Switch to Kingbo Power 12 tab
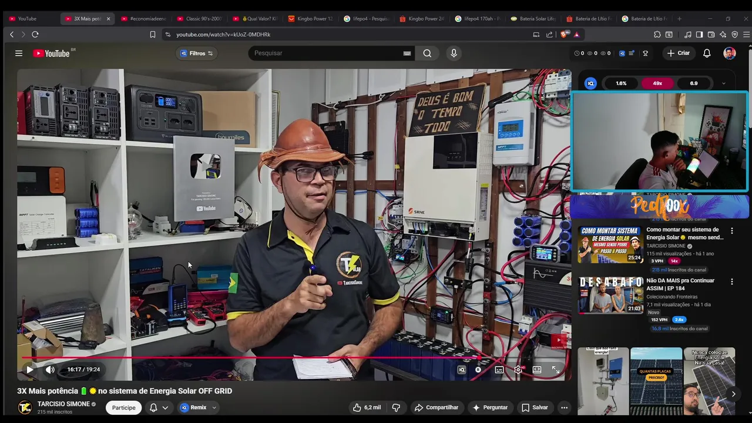The width and height of the screenshot is (752, 423). [x=311, y=19]
